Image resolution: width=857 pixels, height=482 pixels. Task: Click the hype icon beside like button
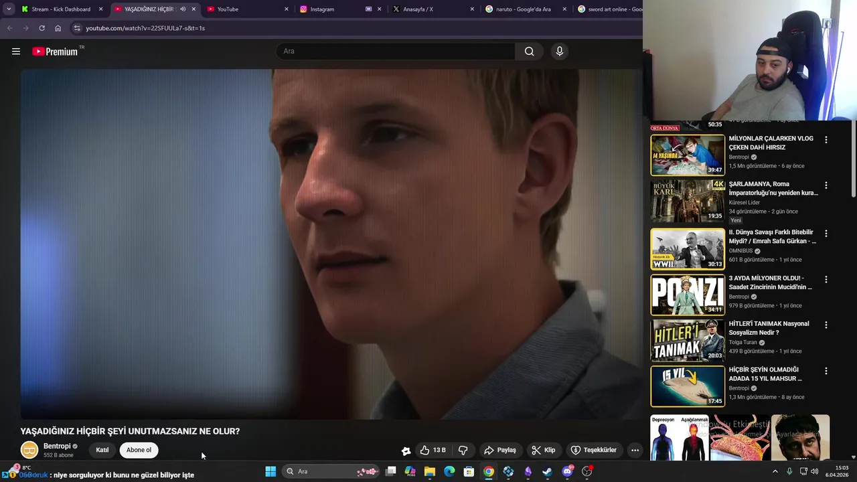click(x=406, y=451)
